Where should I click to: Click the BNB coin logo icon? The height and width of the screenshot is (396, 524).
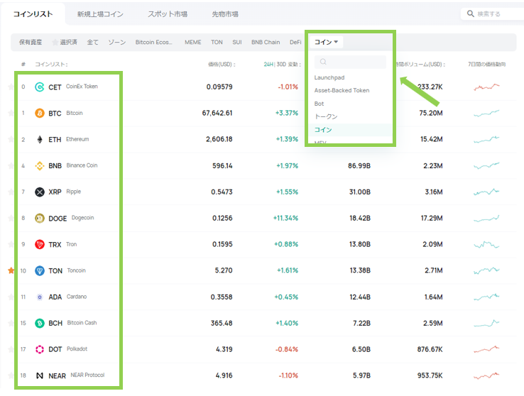point(40,165)
